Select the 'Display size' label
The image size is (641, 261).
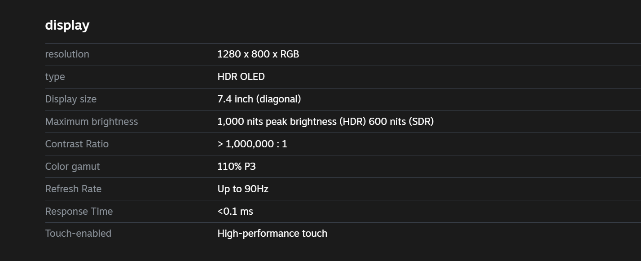71,99
